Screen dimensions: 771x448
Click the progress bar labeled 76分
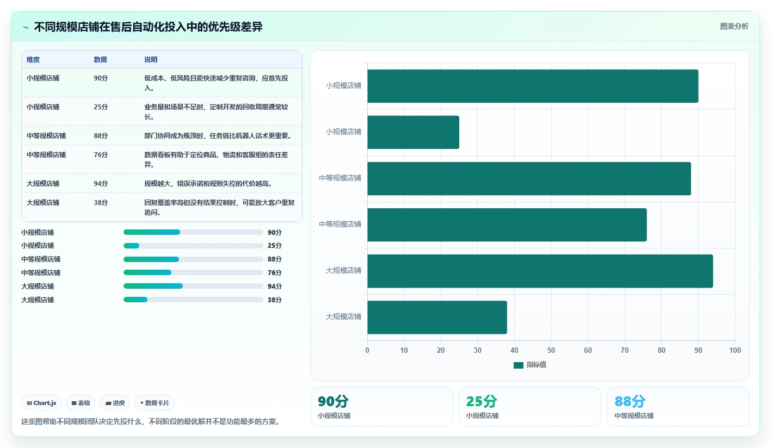(193, 272)
